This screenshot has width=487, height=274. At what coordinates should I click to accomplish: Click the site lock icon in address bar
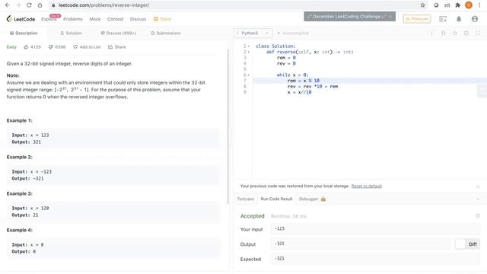[x=53, y=5]
